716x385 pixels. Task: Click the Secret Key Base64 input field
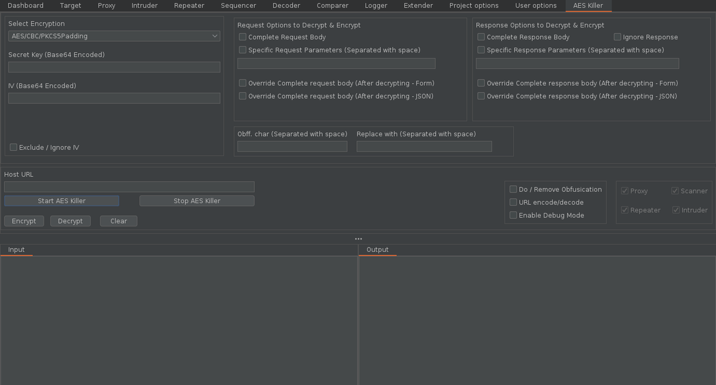(x=115, y=67)
